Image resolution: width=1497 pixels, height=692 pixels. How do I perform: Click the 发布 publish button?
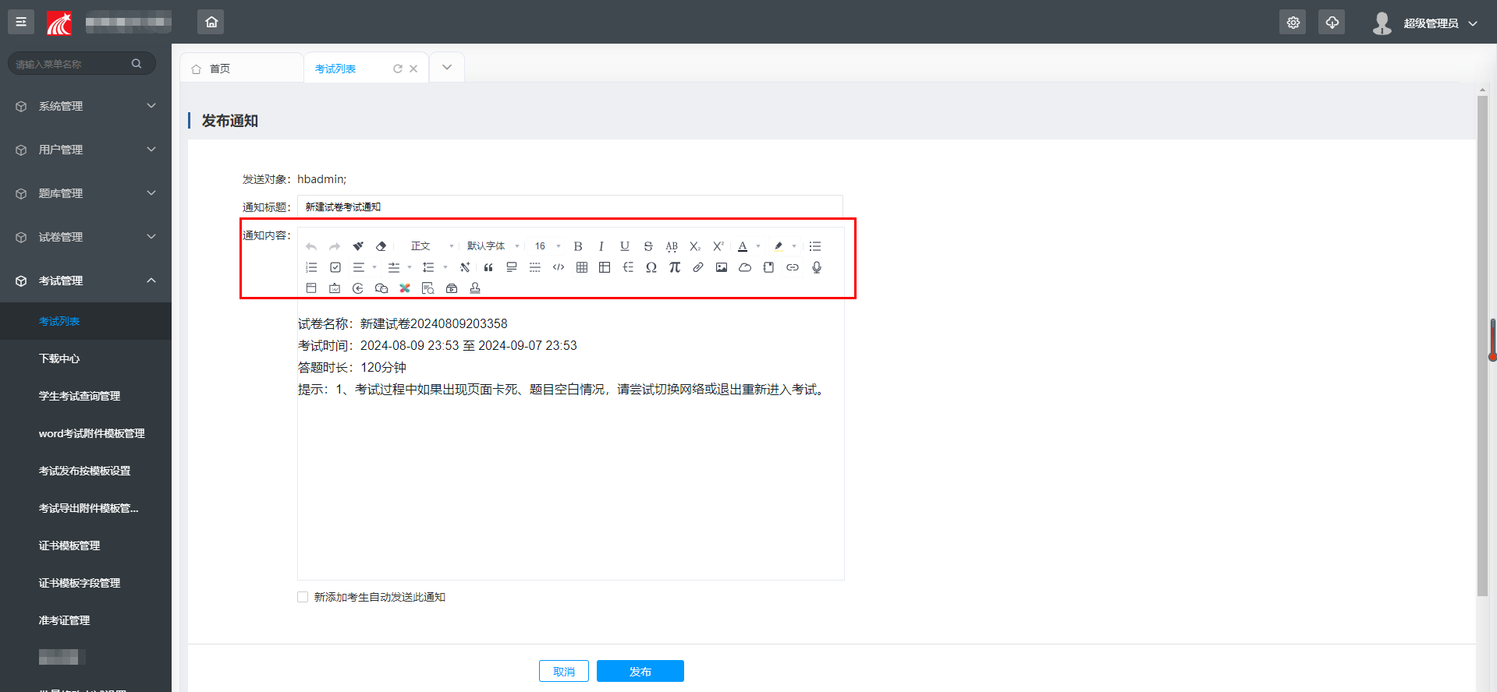pyautogui.click(x=640, y=671)
